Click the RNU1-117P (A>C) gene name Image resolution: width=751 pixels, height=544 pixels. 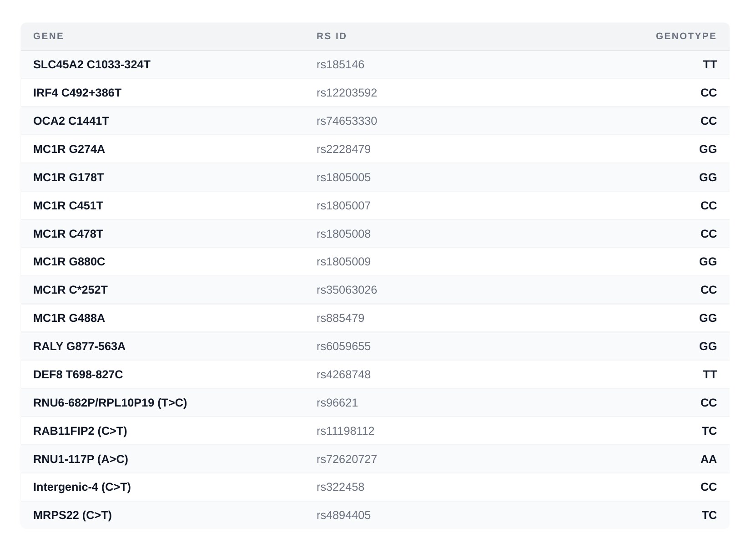click(81, 459)
